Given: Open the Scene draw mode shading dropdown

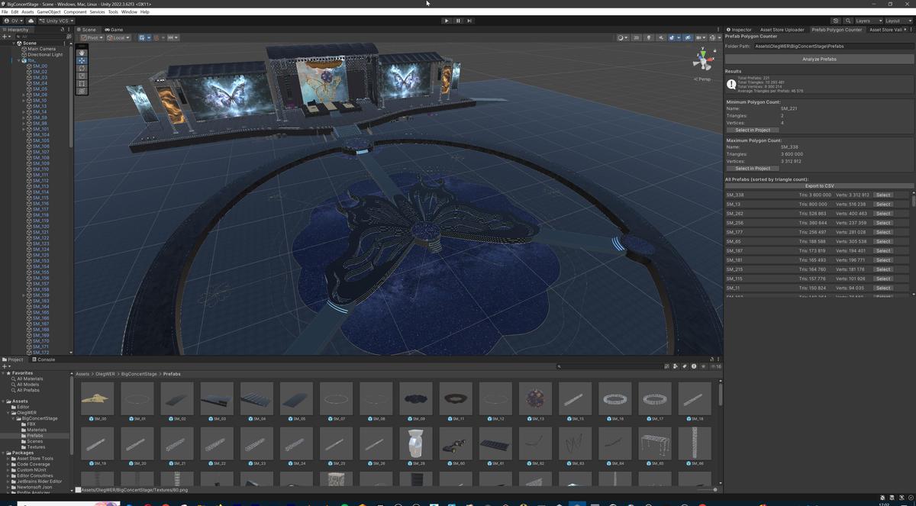Looking at the screenshot, I should coord(623,37).
